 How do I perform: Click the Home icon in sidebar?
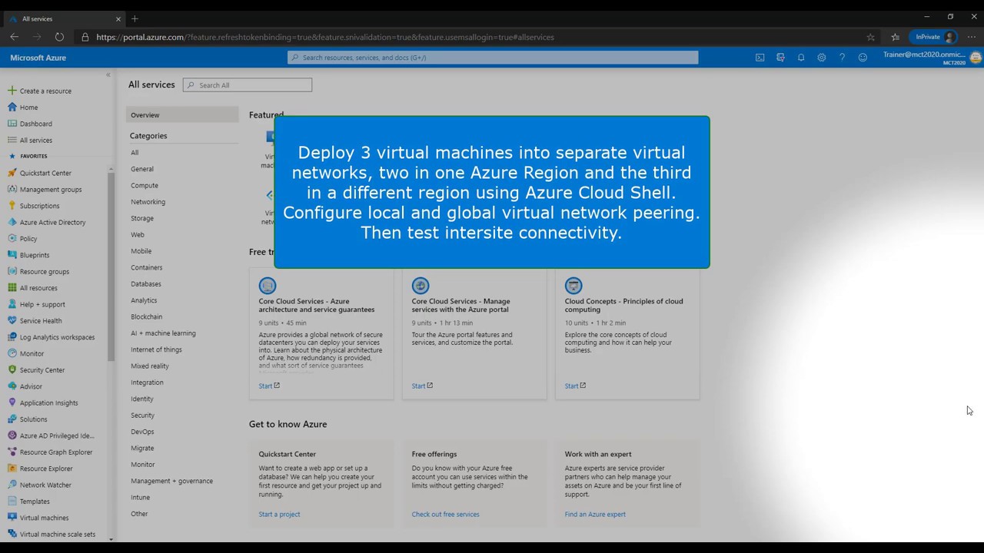click(12, 107)
